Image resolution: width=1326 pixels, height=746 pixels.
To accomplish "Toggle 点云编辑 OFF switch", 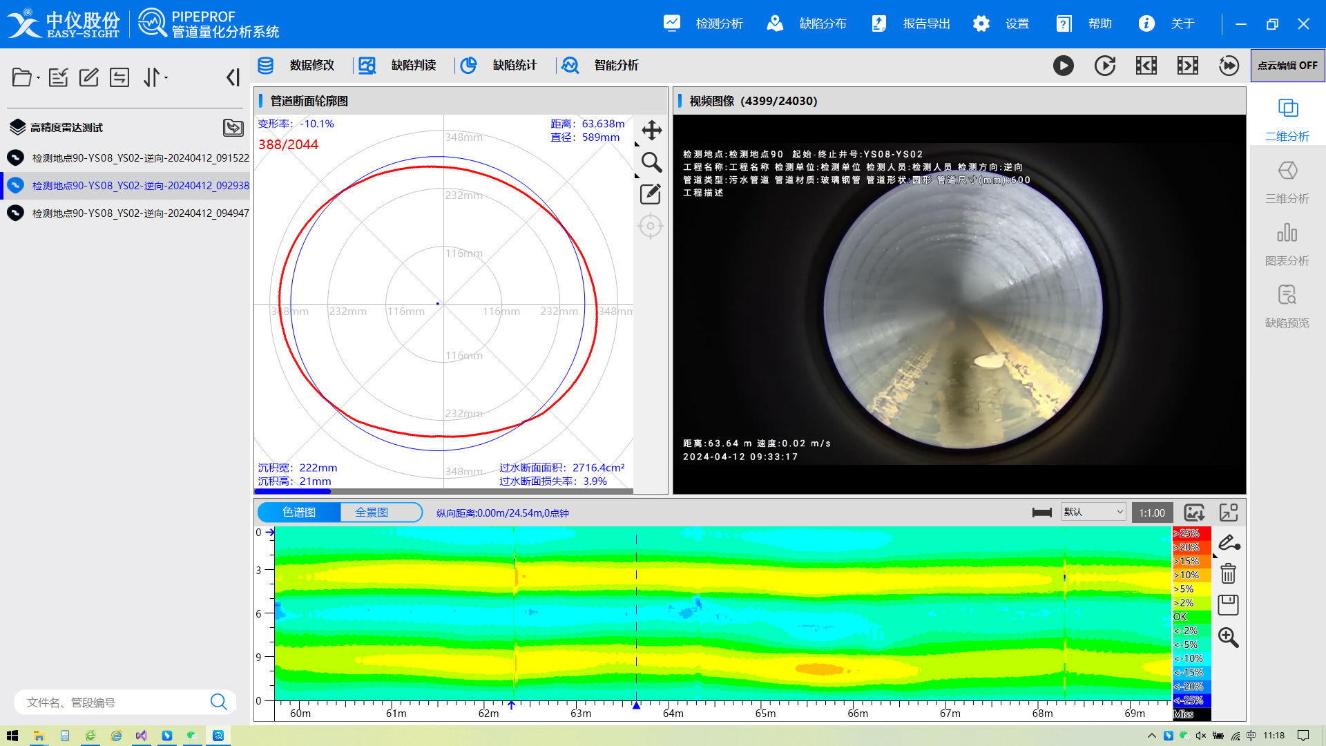I will pos(1287,66).
